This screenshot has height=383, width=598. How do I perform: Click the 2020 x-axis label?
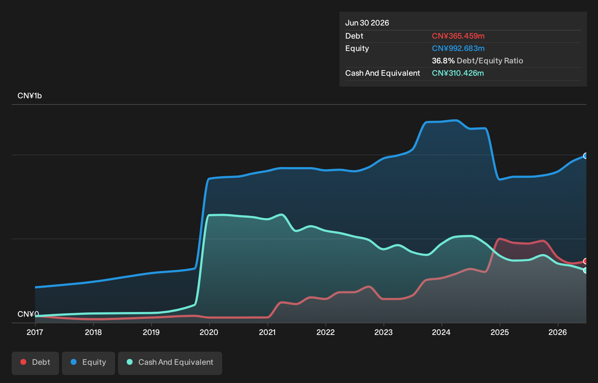(x=209, y=332)
